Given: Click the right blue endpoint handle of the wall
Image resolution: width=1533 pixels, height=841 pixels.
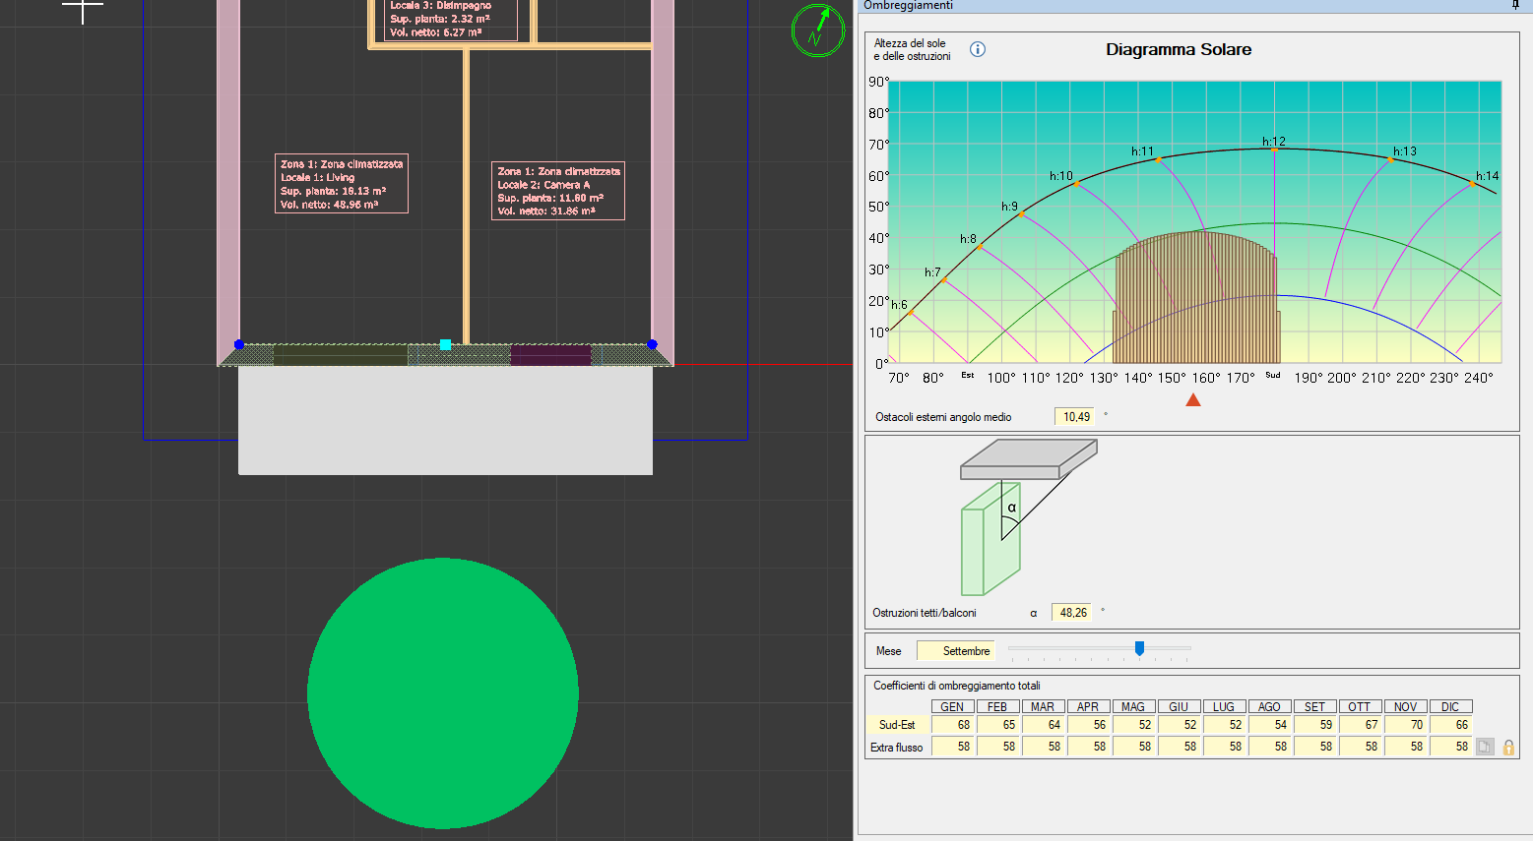Looking at the screenshot, I should pos(652,344).
